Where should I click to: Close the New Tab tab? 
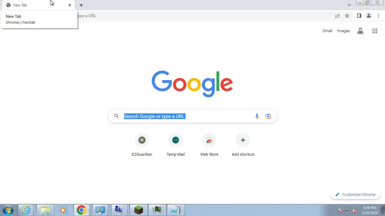click(x=70, y=5)
